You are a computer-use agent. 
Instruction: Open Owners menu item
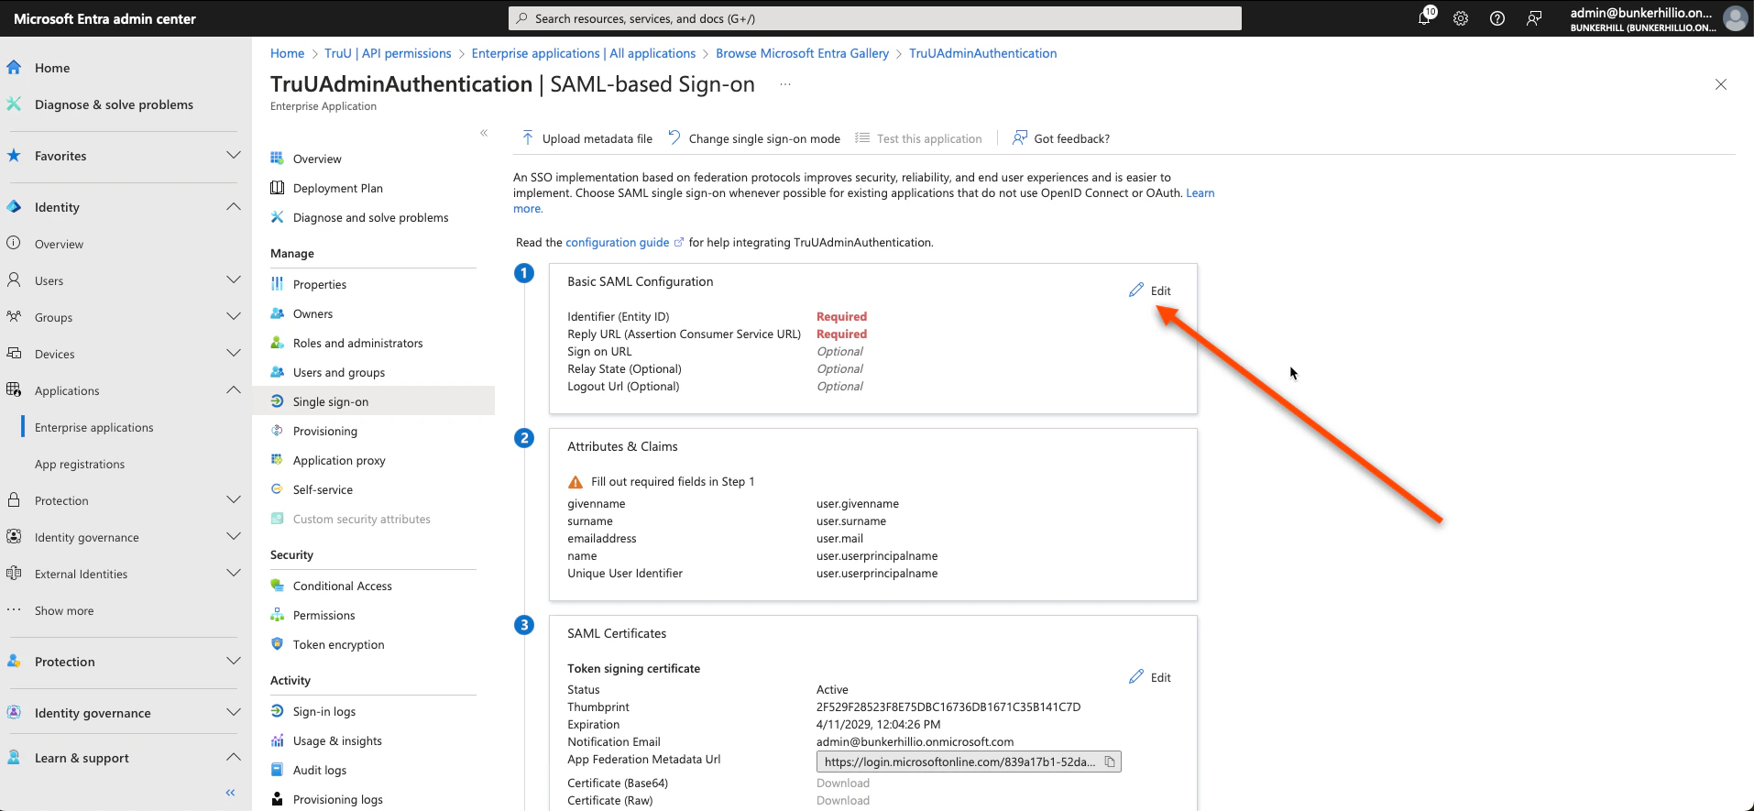click(x=312, y=313)
